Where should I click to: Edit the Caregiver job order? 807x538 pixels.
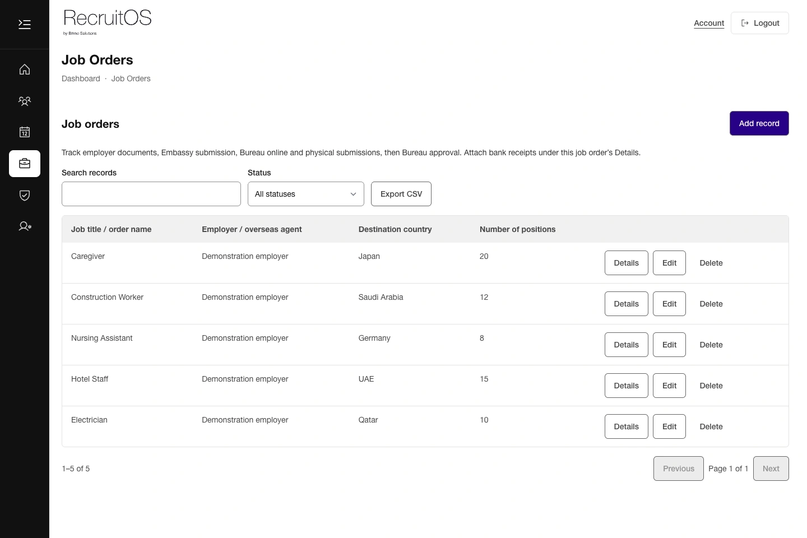click(x=669, y=263)
